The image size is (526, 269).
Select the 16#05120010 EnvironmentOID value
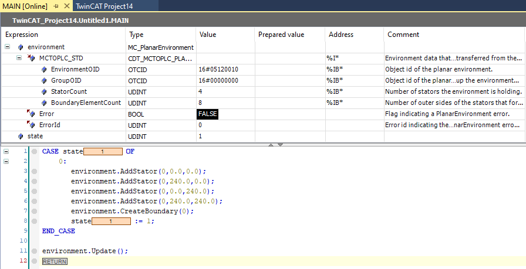click(218, 70)
